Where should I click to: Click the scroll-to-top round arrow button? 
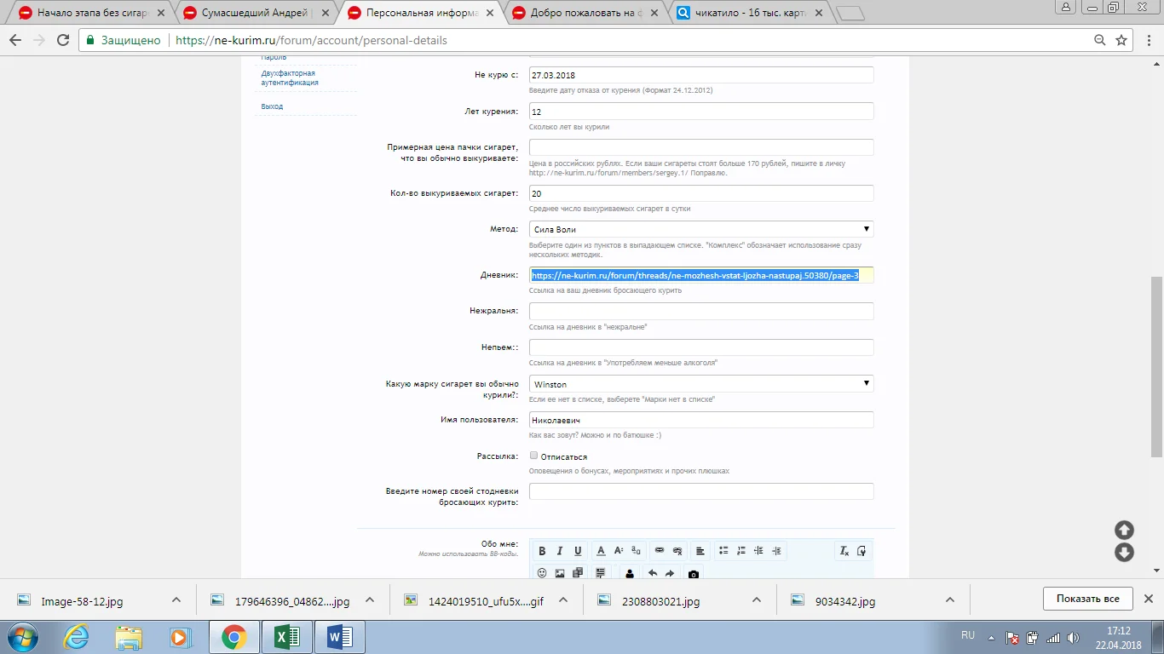pyautogui.click(x=1124, y=530)
